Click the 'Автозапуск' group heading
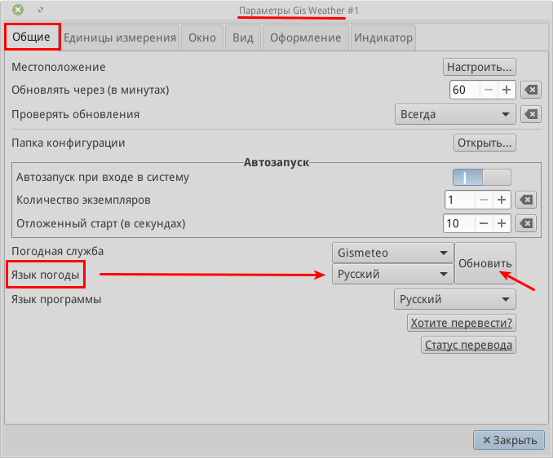The height and width of the screenshot is (458, 553). pyautogui.click(x=276, y=162)
